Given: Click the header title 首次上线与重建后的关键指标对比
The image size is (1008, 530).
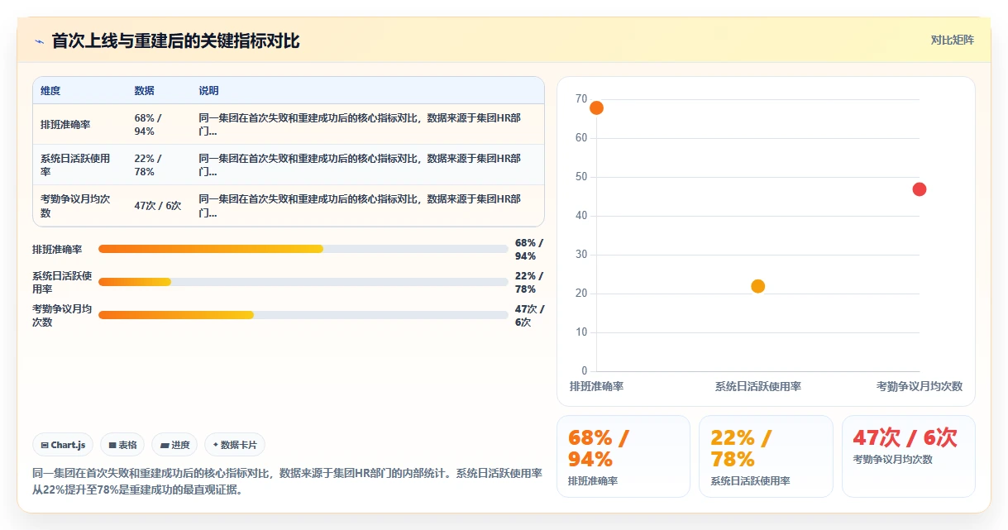Looking at the screenshot, I should pyautogui.click(x=175, y=41).
